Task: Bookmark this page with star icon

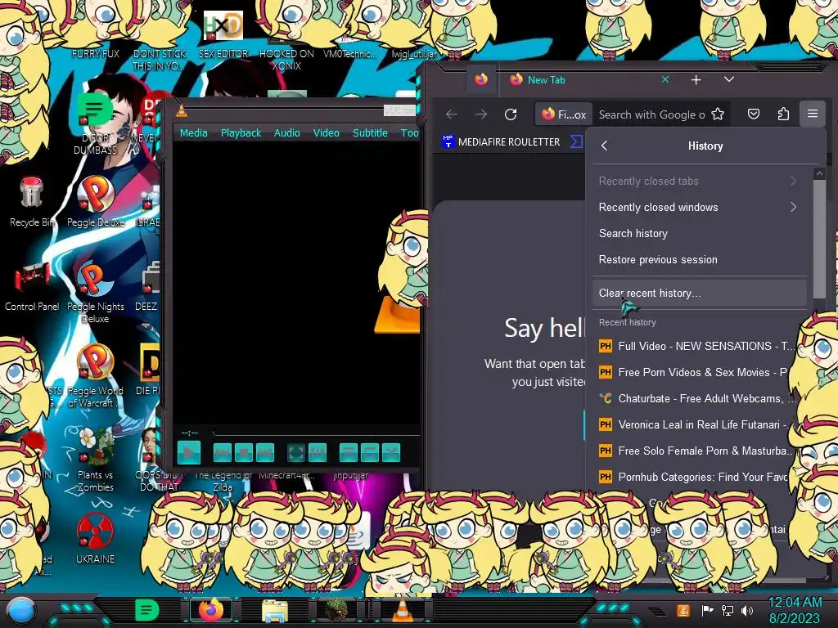Action: click(x=718, y=114)
